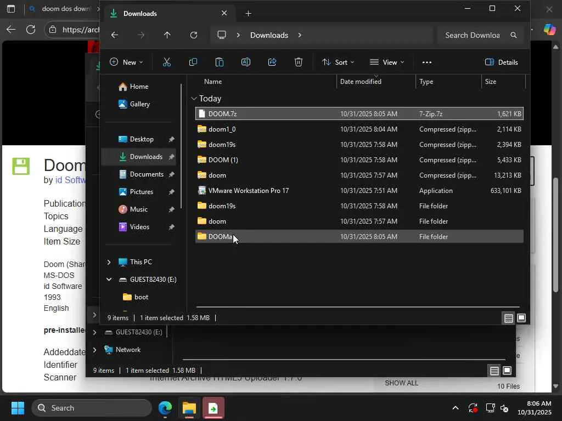Screen dimensions: 562x421
Task: Open Microsoft Edge from taskbar
Action: [x=165, y=408]
